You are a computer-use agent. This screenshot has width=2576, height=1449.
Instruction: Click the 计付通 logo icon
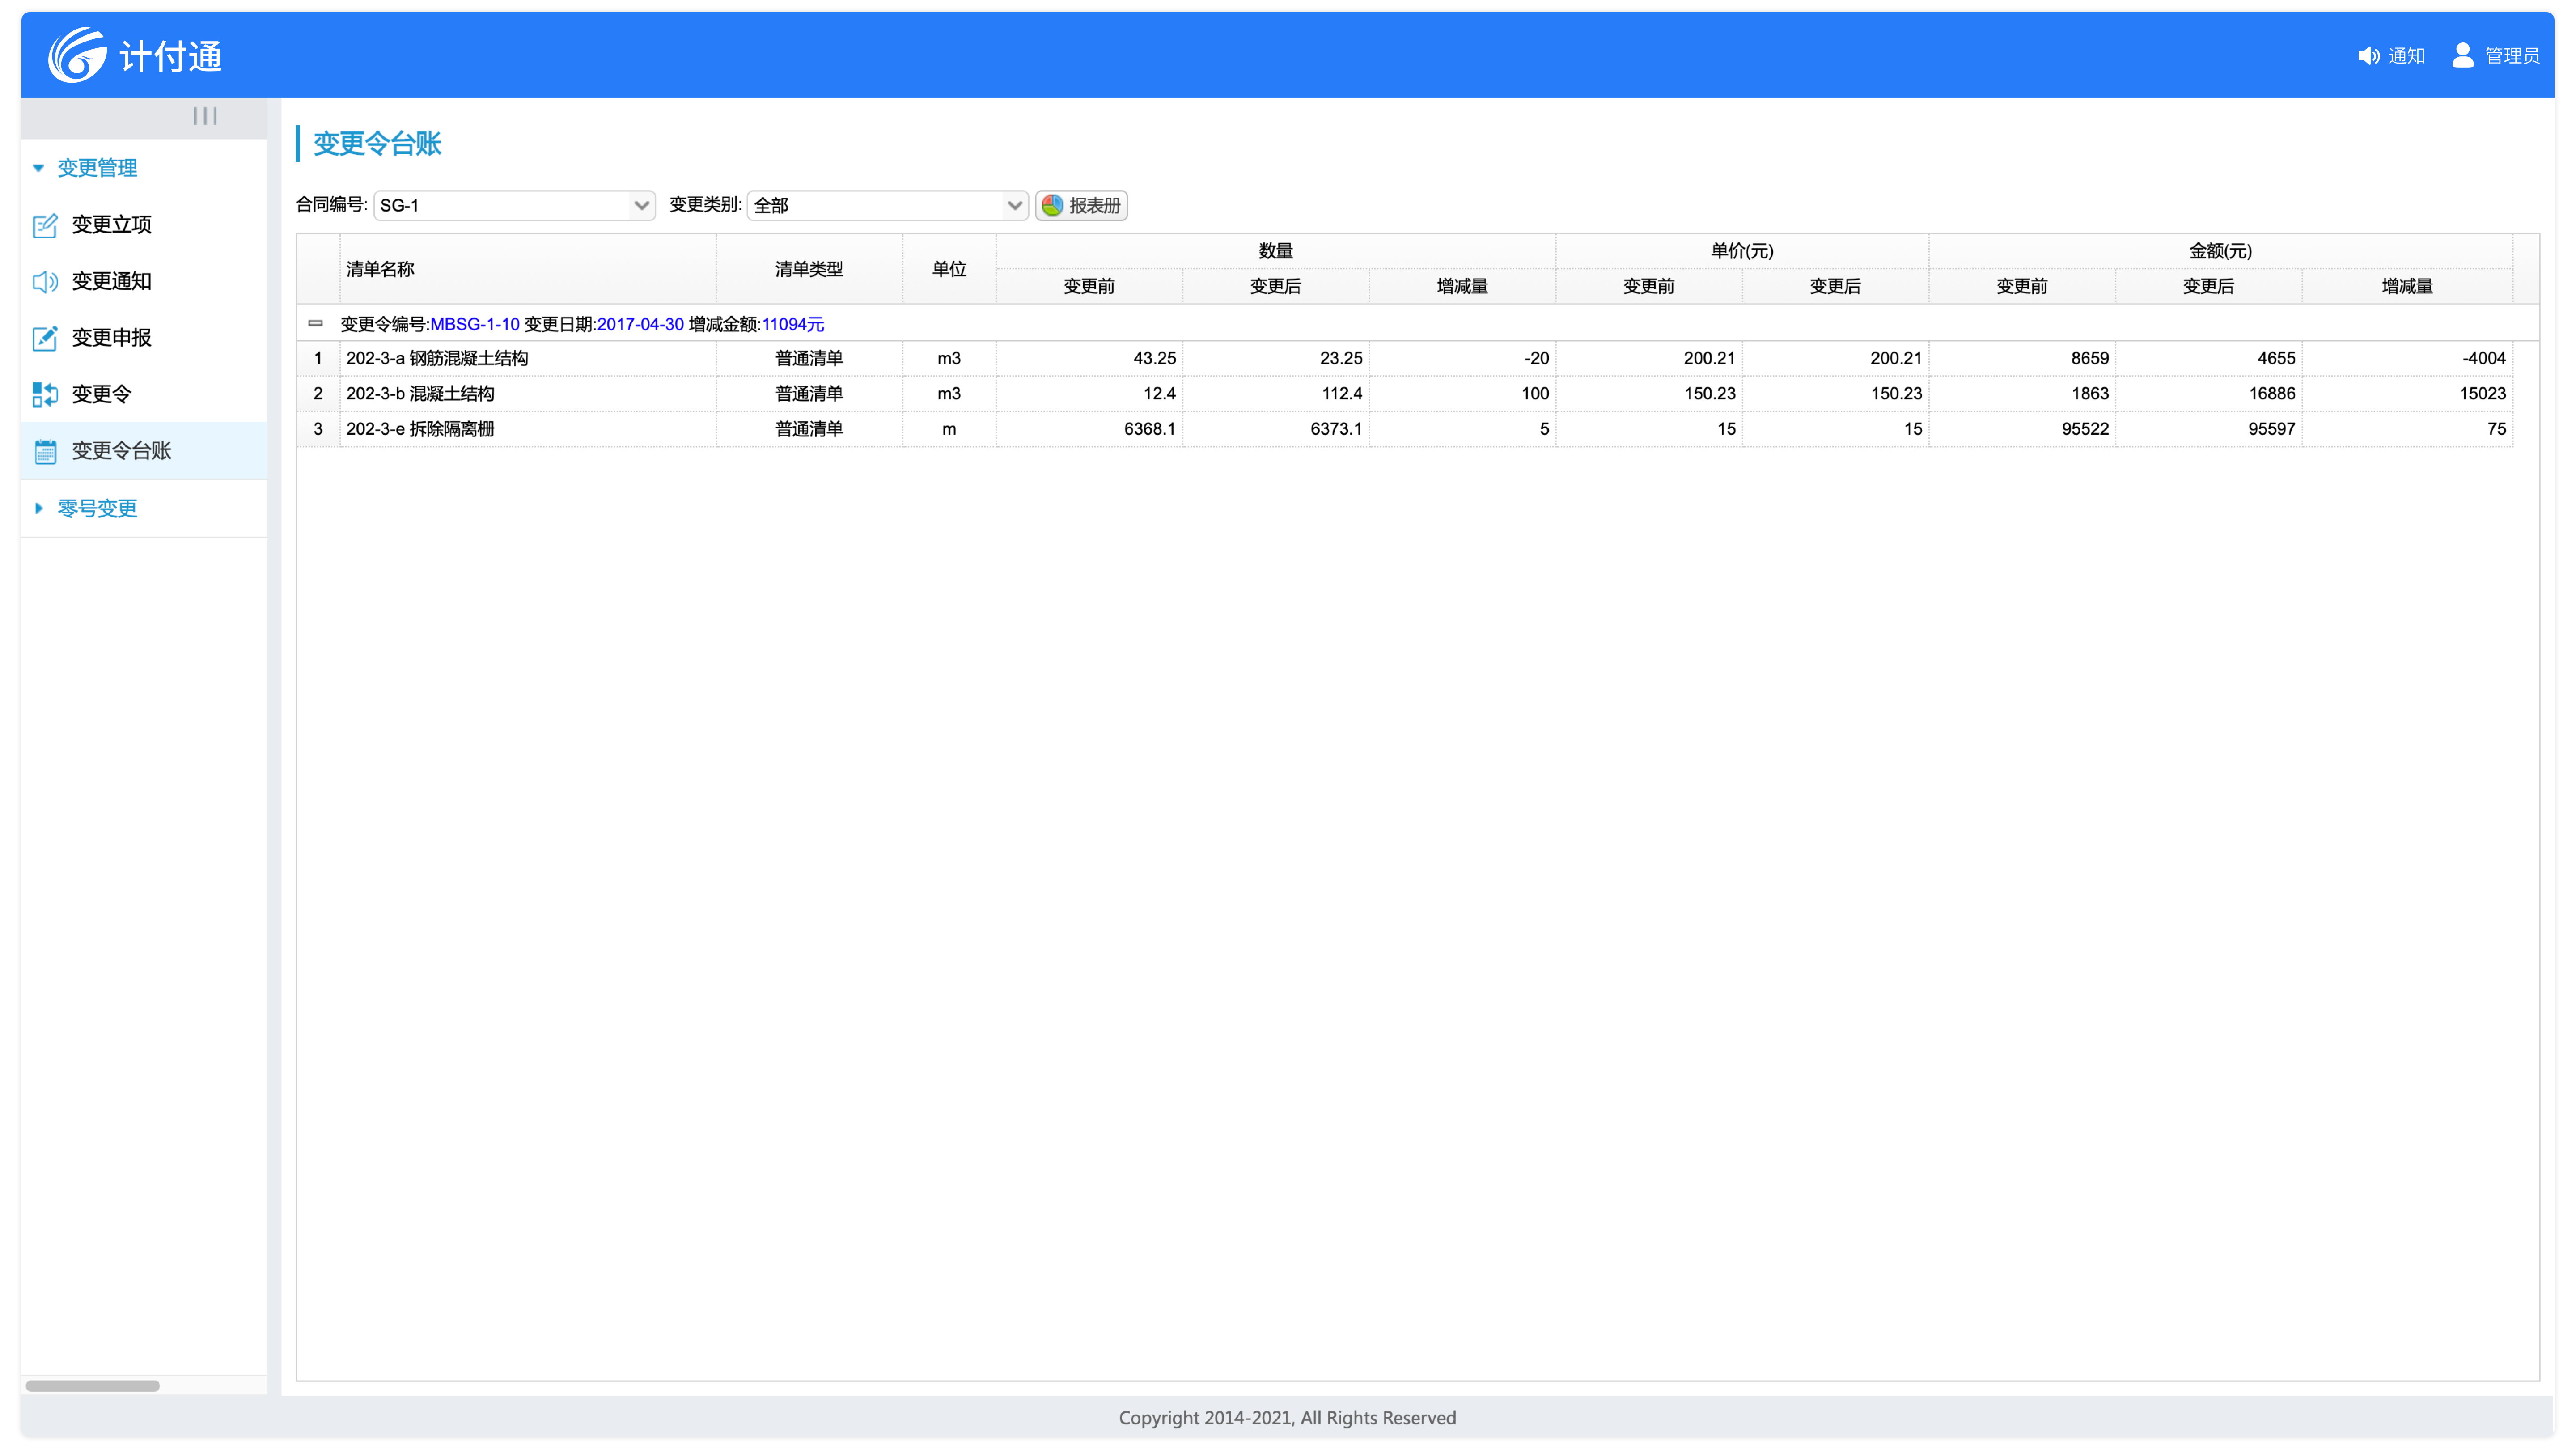coord(77,55)
